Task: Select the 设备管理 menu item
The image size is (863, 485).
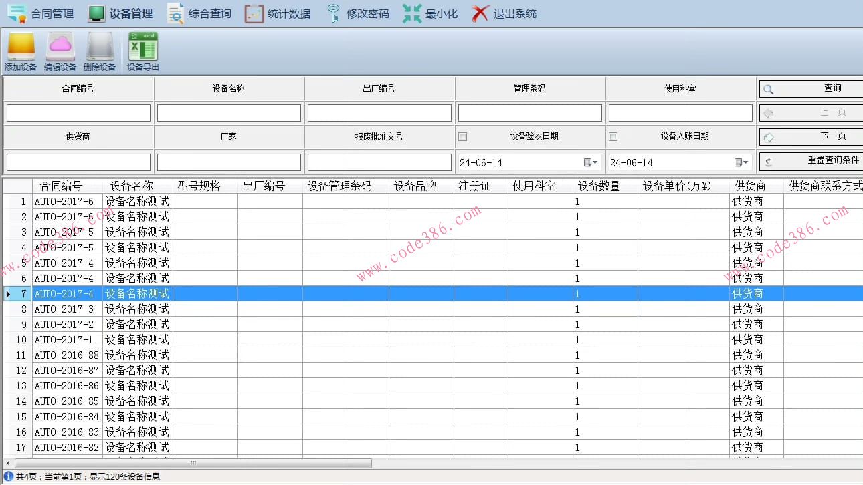Action: [120, 13]
